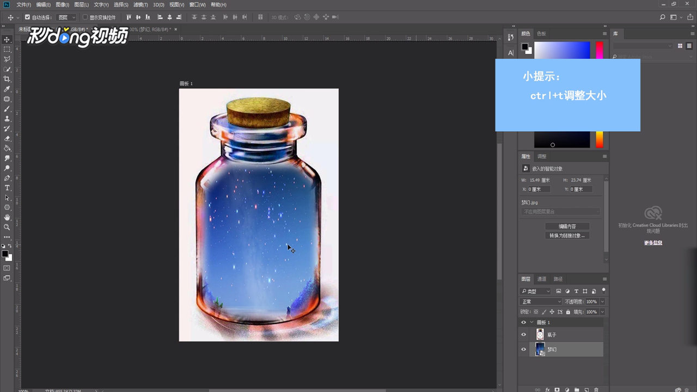
Task: Enable the 显示变换控件 checkbox
Action: (x=85, y=17)
